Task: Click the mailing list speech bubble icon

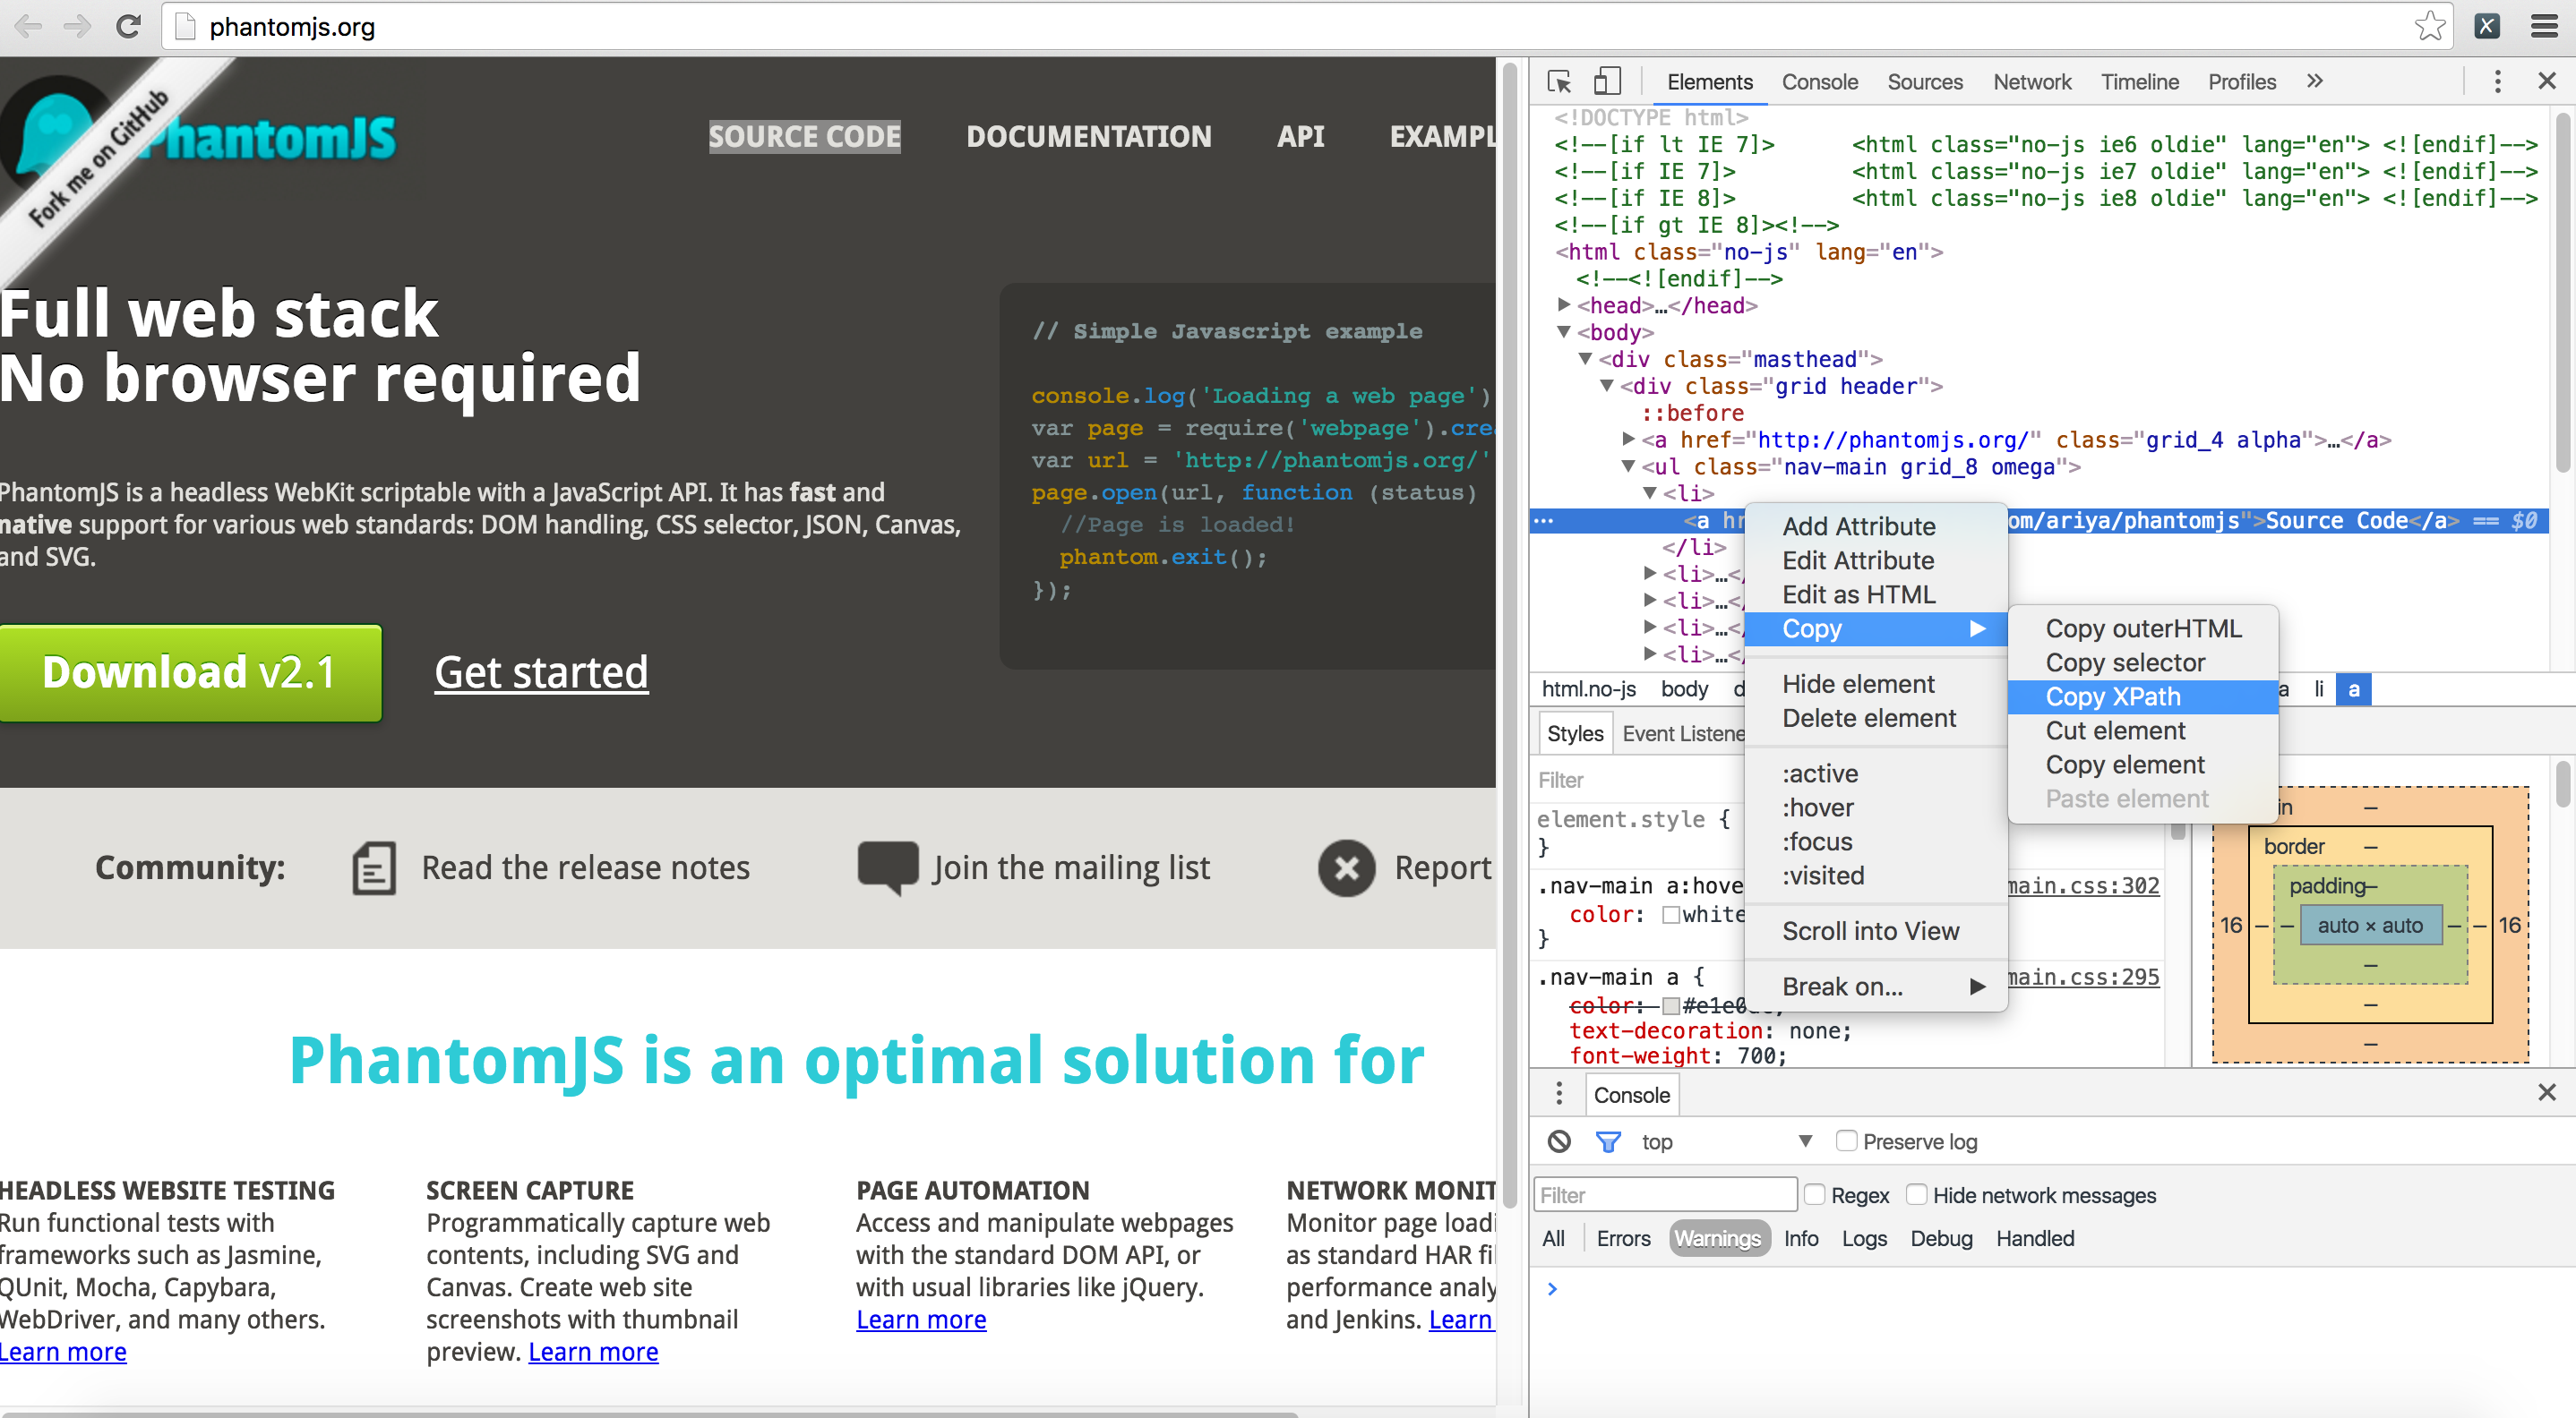Action: point(888,867)
